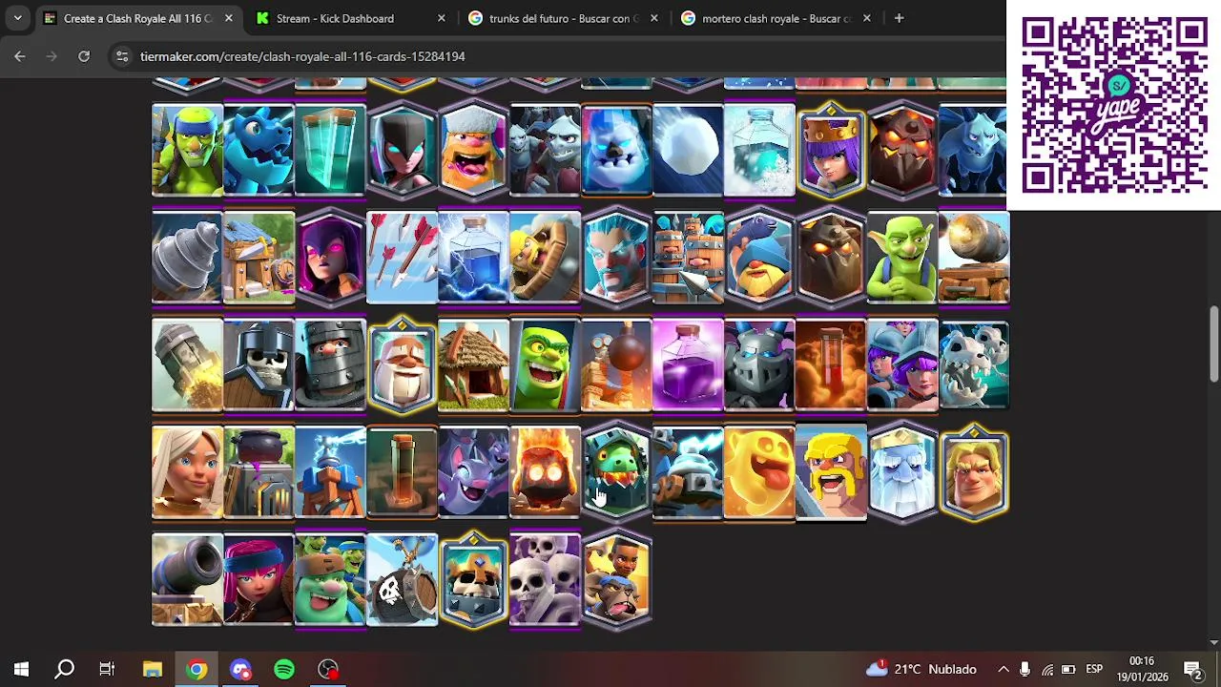Go back to the previous page
The width and height of the screenshot is (1221, 687).
tap(20, 56)
